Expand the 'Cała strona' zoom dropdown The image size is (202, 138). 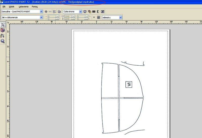(81, 12)
